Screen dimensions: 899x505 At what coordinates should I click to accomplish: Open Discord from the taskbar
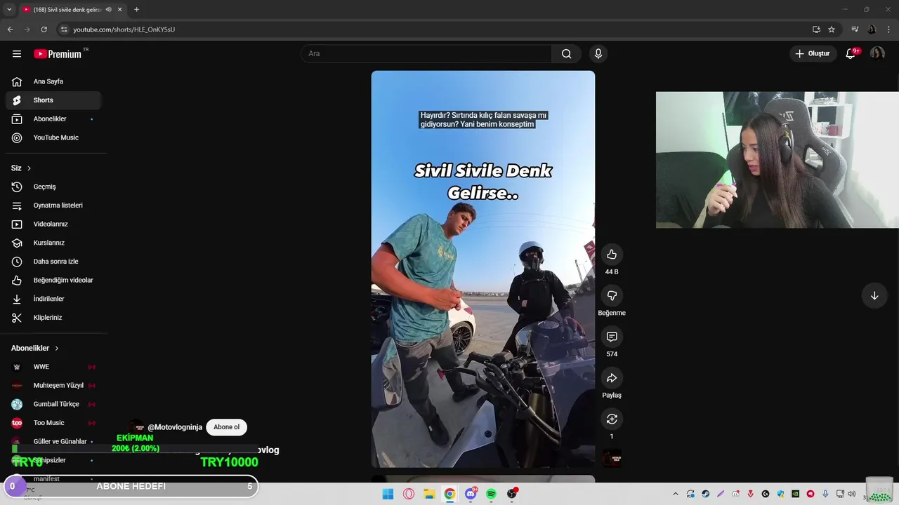471,494
